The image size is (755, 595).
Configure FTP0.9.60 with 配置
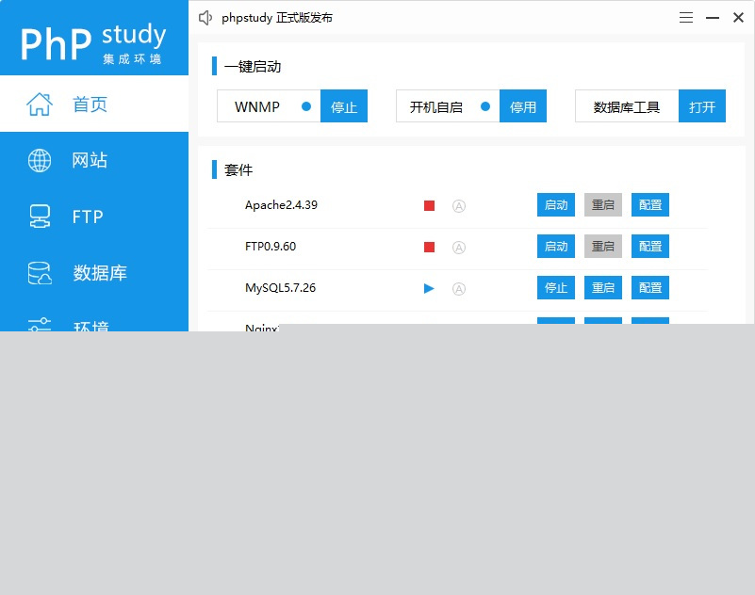(x=650, y=247)
